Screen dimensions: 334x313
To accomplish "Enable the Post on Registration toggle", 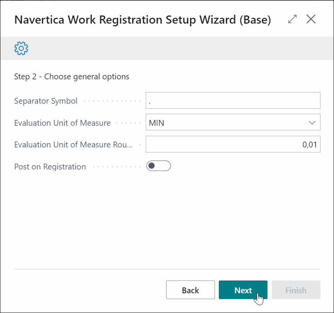I will point(158,166).
